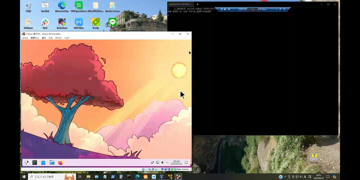Viewport: 360px width, 180px height.
Task: Expand the dropdown chevron on the connection bar
Action: tap(253, 10)
